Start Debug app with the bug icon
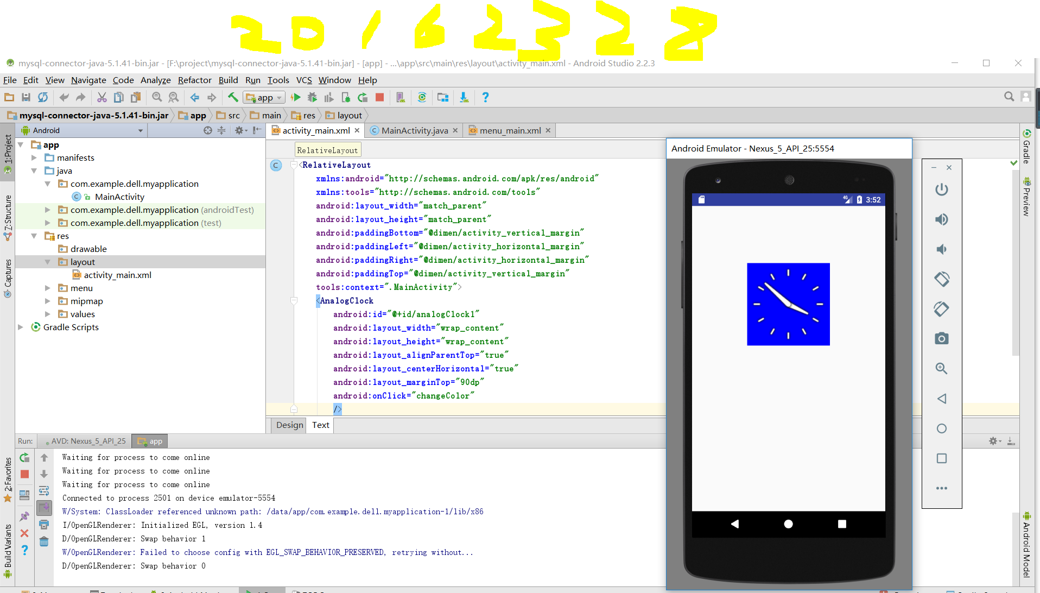The height and width of the screenshot is (593, 1040). pyautogui.click(x=312, y=97)
